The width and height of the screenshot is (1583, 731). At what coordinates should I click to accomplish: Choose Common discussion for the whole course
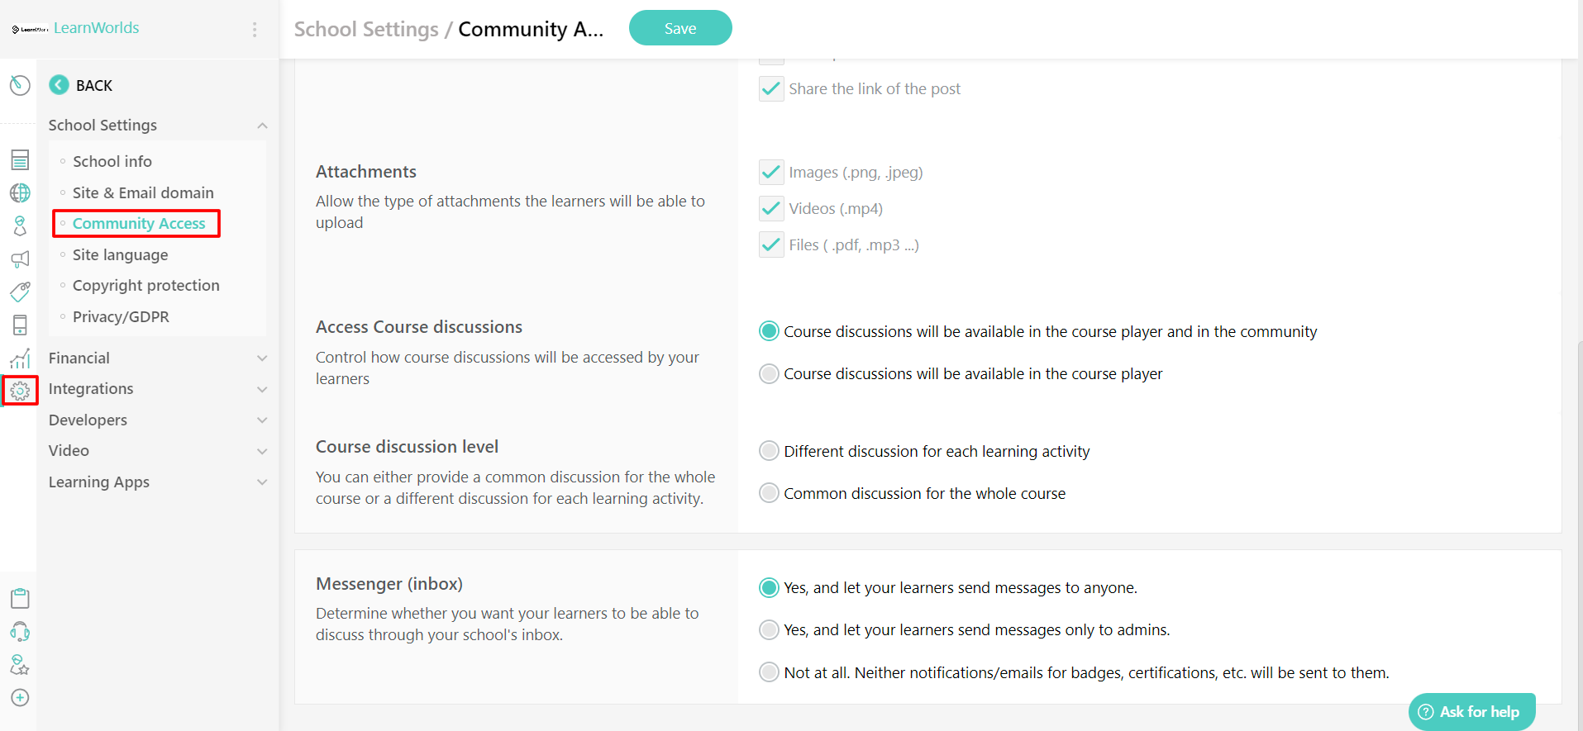point(768,492)
